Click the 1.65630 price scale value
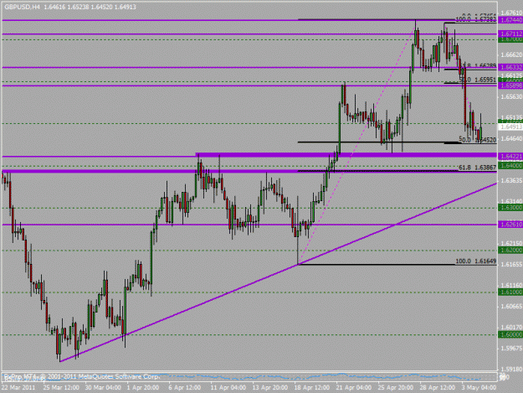Image resolution: width=523 pixels, height=393 pixels. [x=511, y=96]
